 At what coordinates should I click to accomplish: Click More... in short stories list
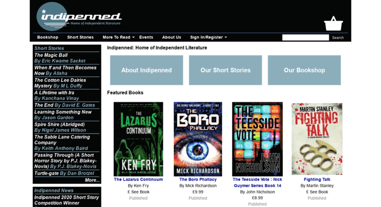92,180
